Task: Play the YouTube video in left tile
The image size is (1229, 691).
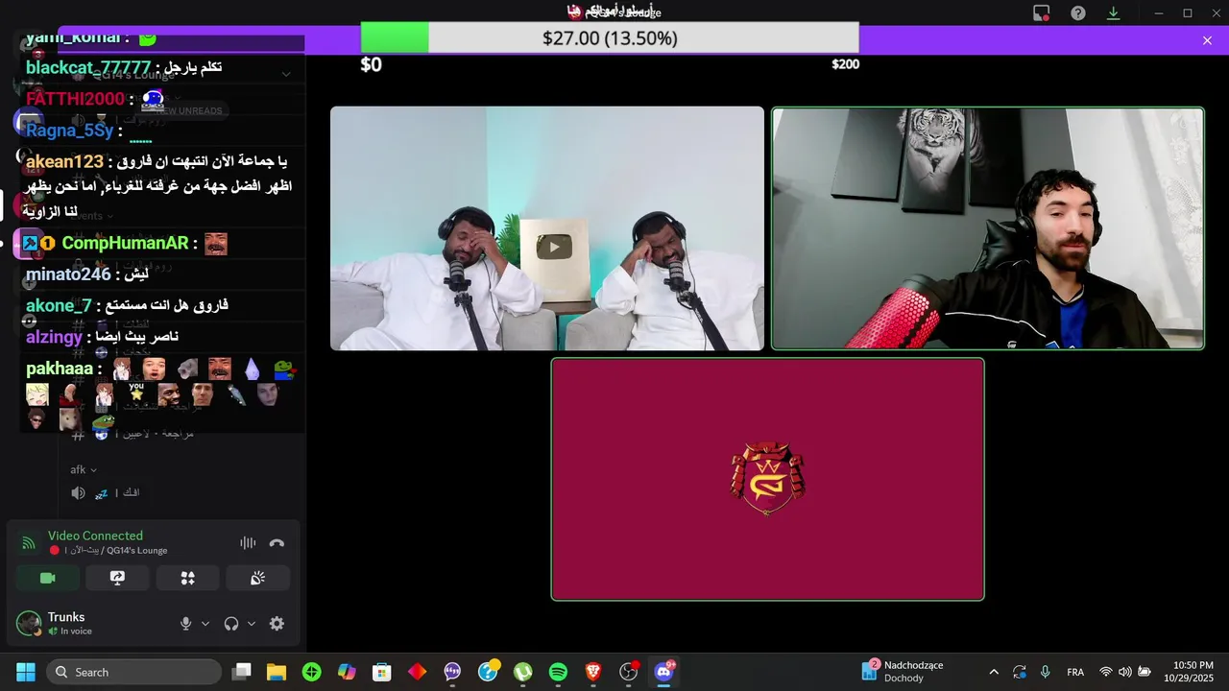Action: (554, 248)
